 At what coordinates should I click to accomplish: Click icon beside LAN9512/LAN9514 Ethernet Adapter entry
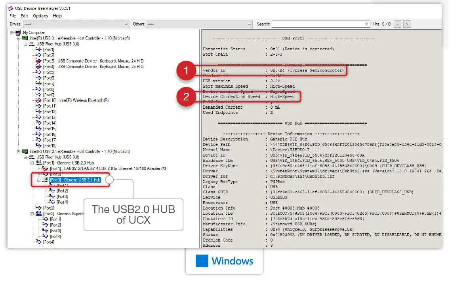(x=45, y=169)
